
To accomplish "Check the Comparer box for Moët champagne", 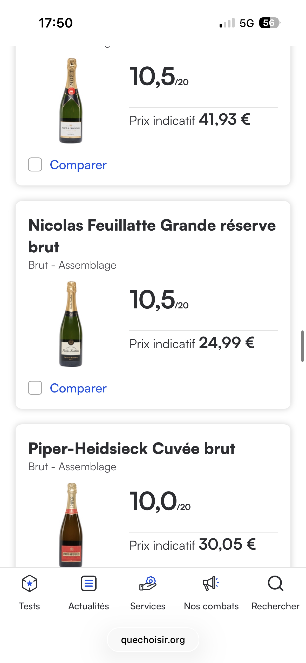I will (35, 164).
